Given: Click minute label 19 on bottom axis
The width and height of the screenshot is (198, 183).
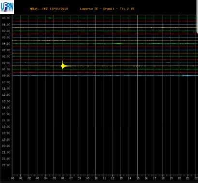Looking at the screenshot, I should pyautogui.click(x=171, y=178).
